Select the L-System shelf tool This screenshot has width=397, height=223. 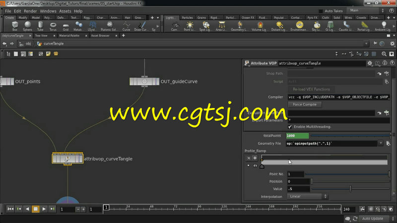coord(92,26)
